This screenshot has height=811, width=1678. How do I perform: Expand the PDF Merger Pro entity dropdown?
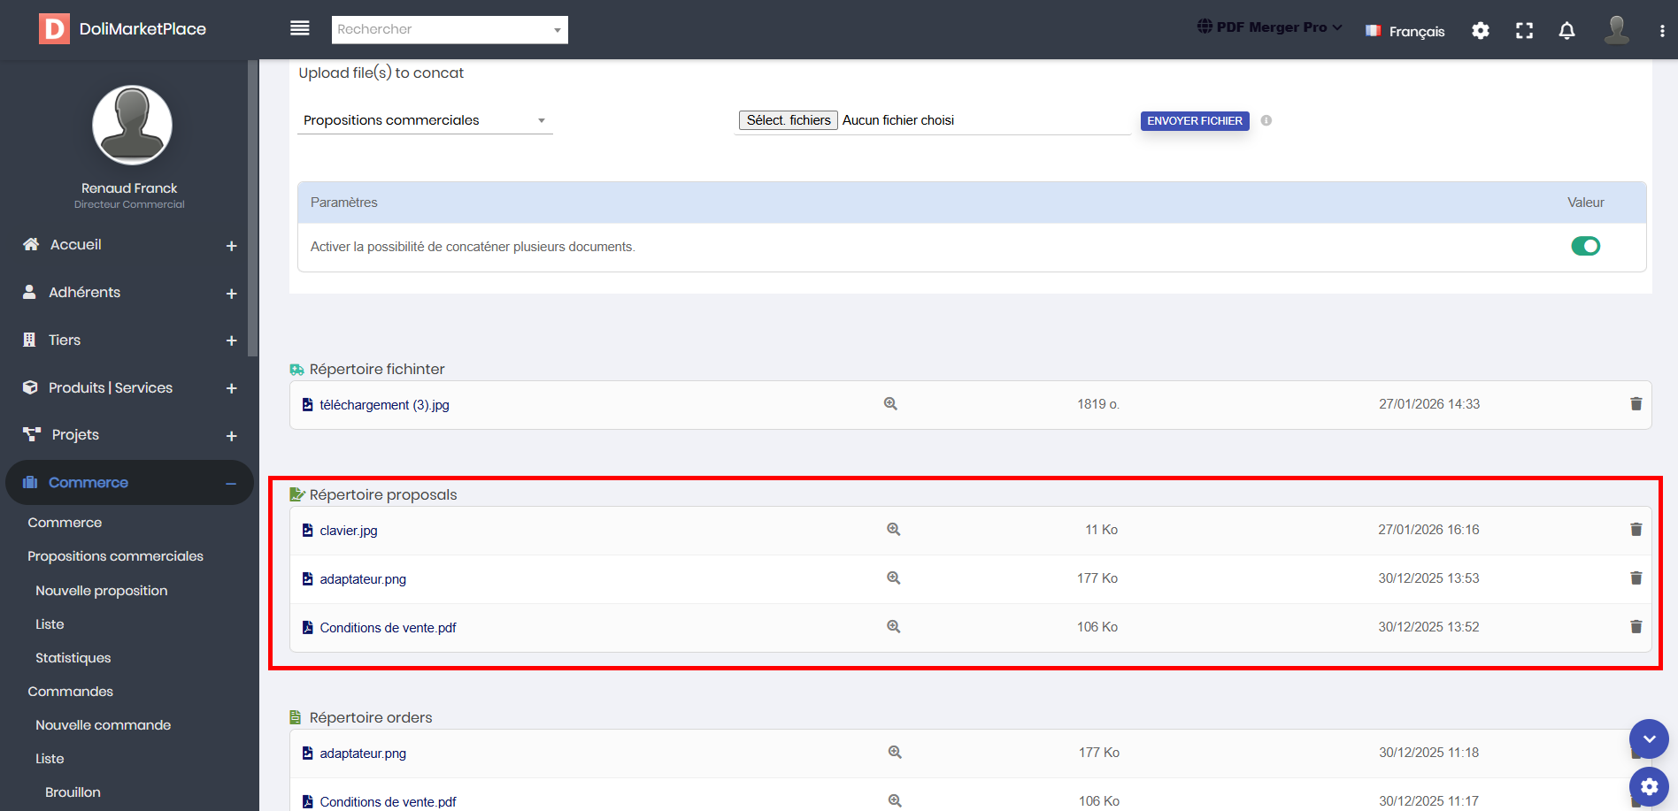[1270, 27]
